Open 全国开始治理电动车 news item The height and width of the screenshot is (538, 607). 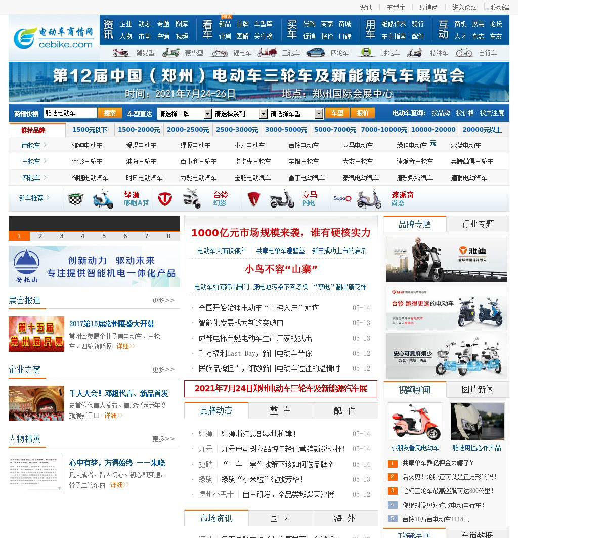258,308
